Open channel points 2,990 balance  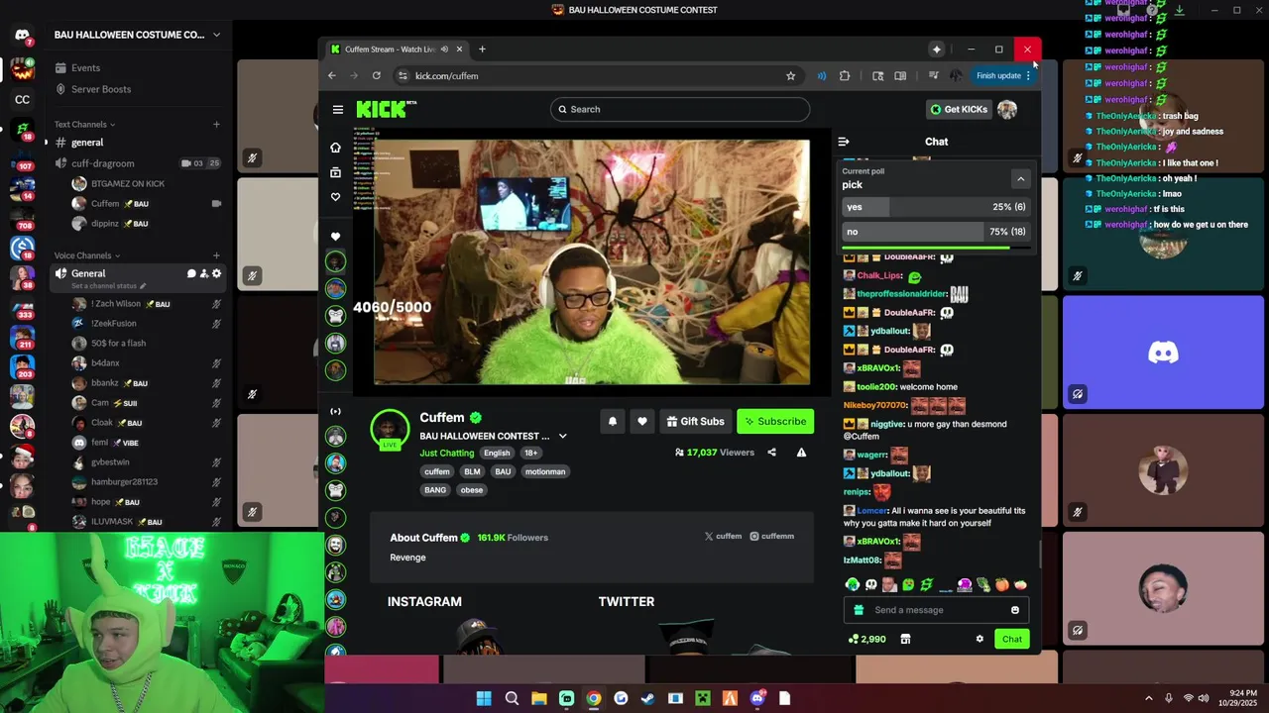(x=866, y=639)
